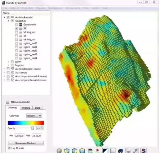Click the red flower icon in the bottom toolbar

point(97,150)
